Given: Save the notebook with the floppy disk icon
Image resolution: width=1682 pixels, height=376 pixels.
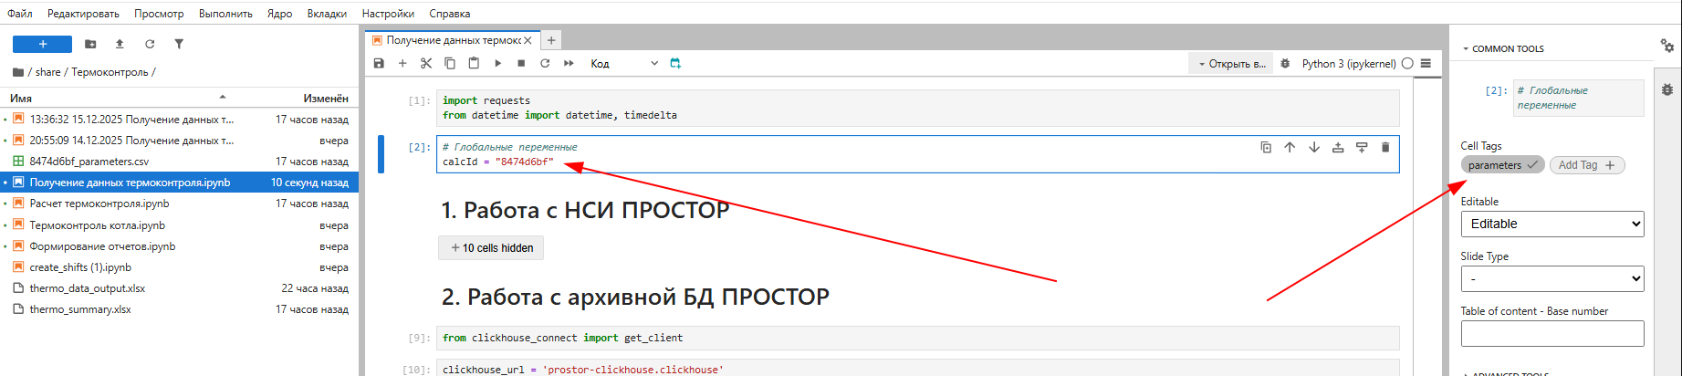Looking at the screenshot, I should click(x=379, y=63).
